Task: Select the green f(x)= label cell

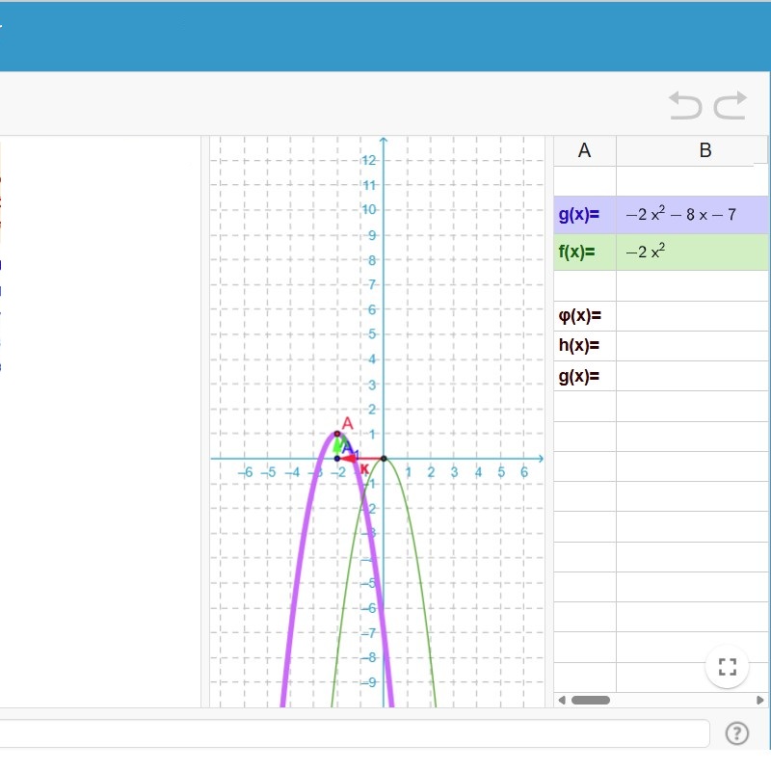Action: coord(585,253)
